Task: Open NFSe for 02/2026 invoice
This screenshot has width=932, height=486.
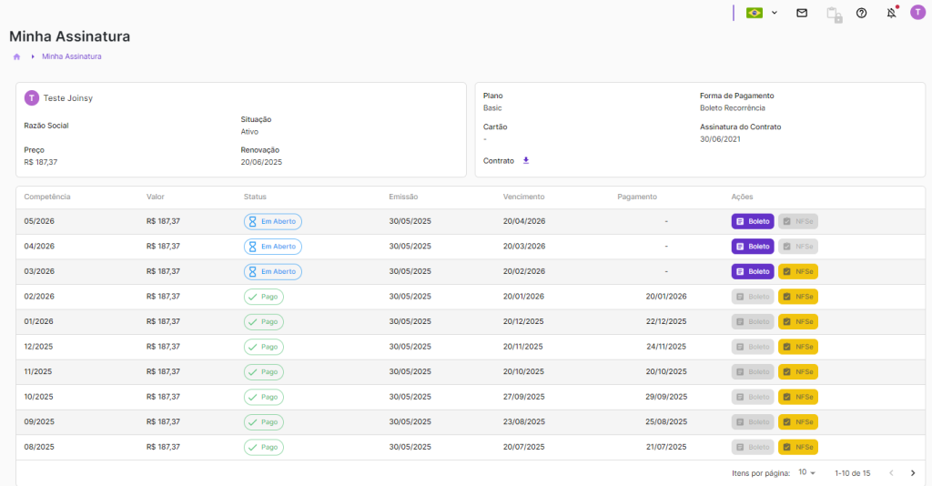Action: (798, 297)
